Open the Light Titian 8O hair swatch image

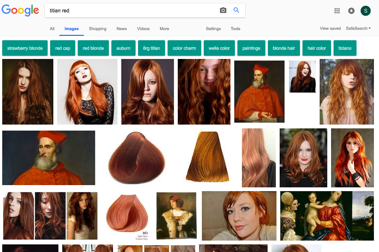pos(127,216)
